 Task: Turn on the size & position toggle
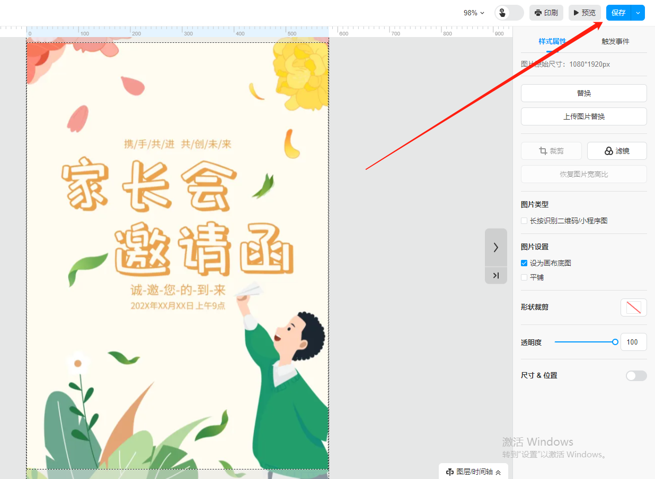(636, 376)
